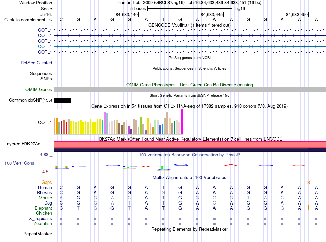Click the 'GENCODE V50lift37 (1 items filtered out)' title

click(x=189, y=25)
